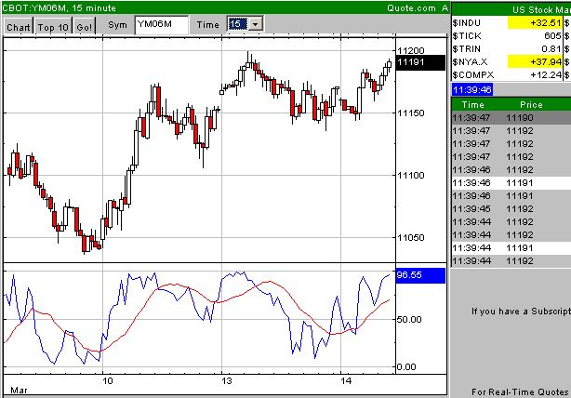Click the +37.94 change value
The image size is (571, 398).
click(545, 62)
